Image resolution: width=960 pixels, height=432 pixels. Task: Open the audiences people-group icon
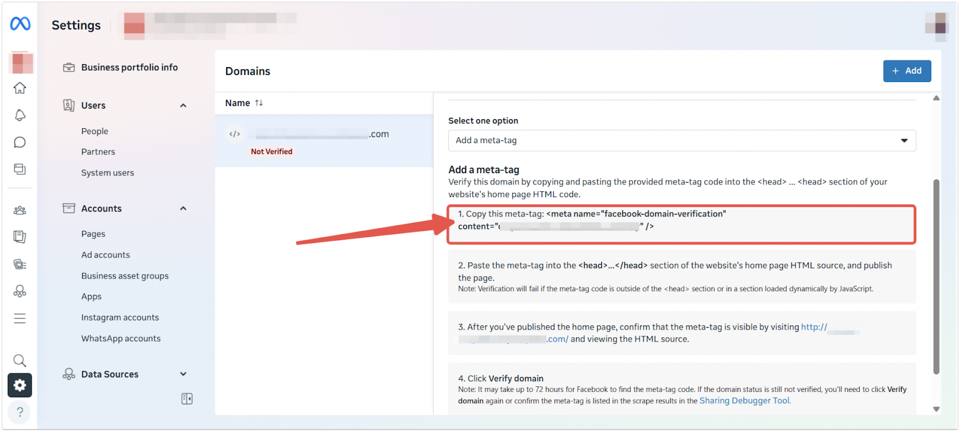(x=20, y=210)
